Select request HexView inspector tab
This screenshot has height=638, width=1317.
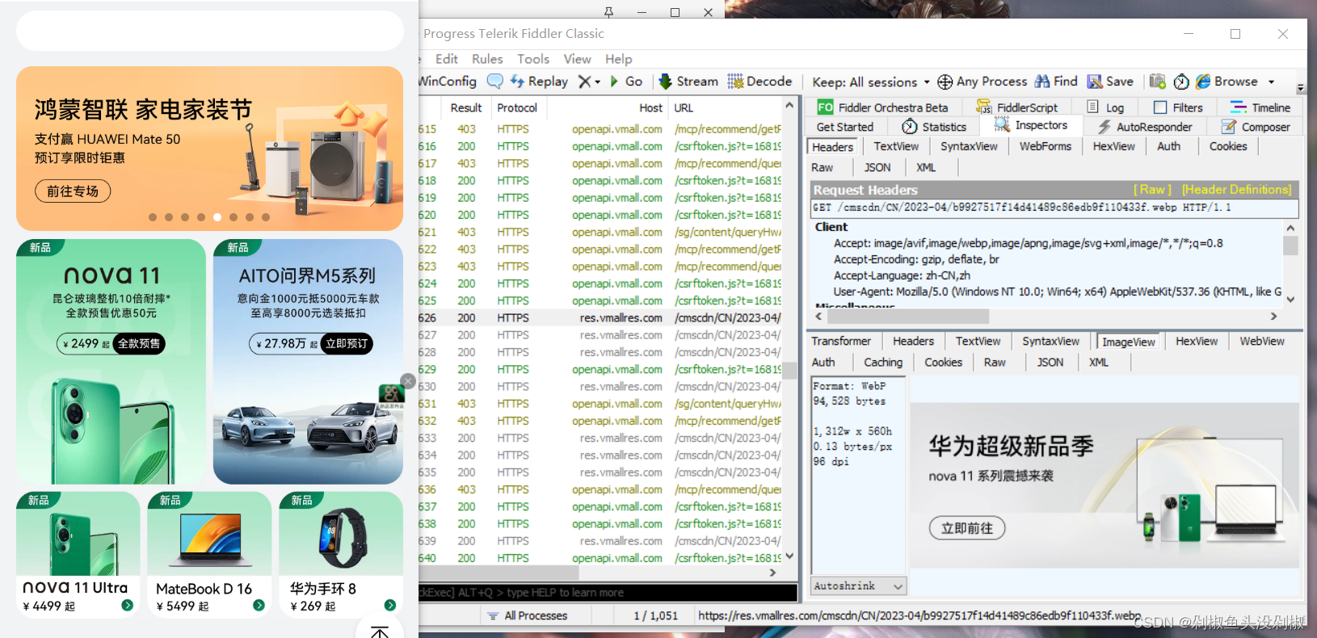click(x=1113, y=146)
